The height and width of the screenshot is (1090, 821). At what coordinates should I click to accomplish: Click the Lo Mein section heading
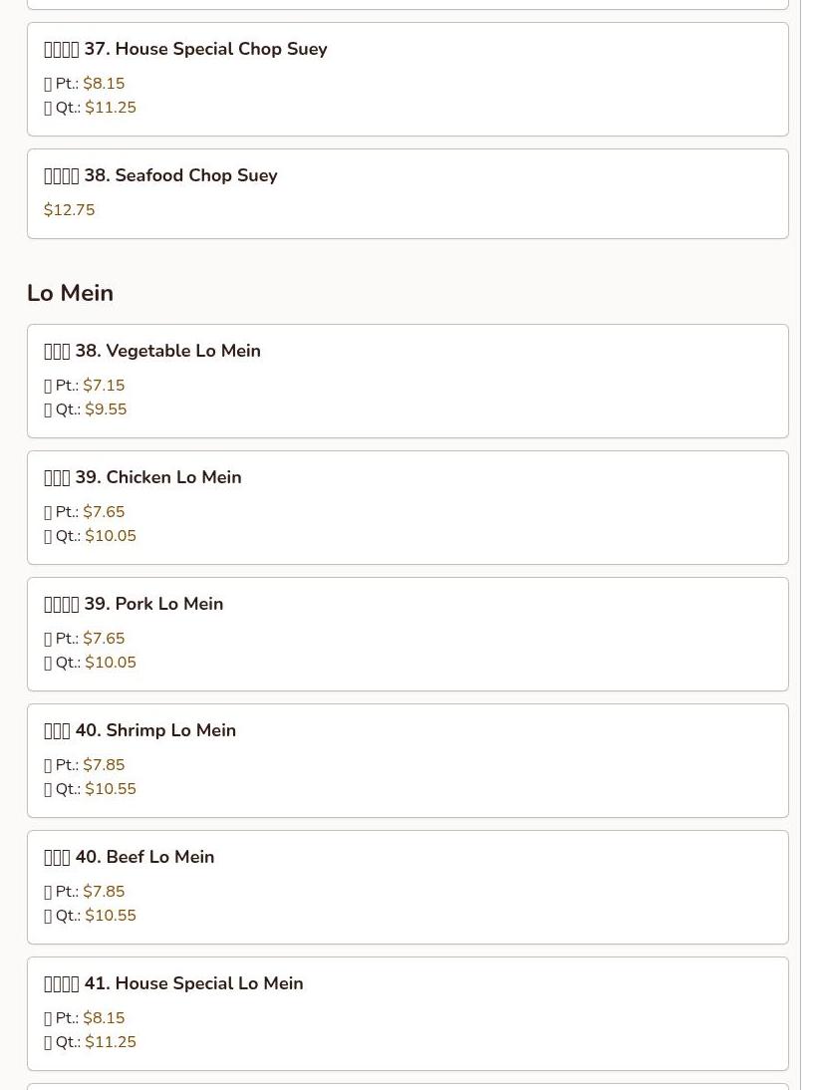(70, 293)
